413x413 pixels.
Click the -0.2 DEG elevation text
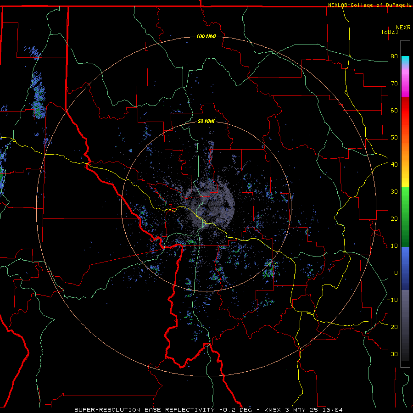pyautogui.click(x=236, y=410)
